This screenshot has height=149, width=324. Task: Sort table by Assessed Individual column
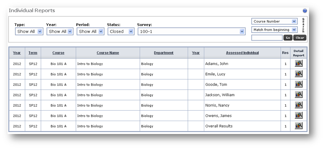click(x=242, y=53)
